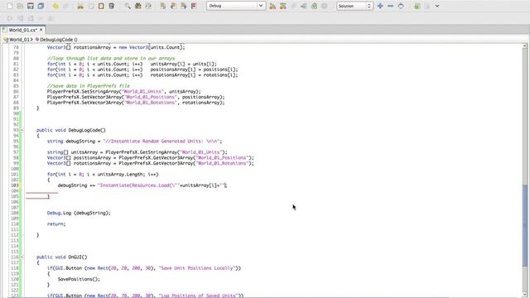Viewport: 530px width, 298px height.
Task: Click line number 103 in the gutter
Action: 15,185
